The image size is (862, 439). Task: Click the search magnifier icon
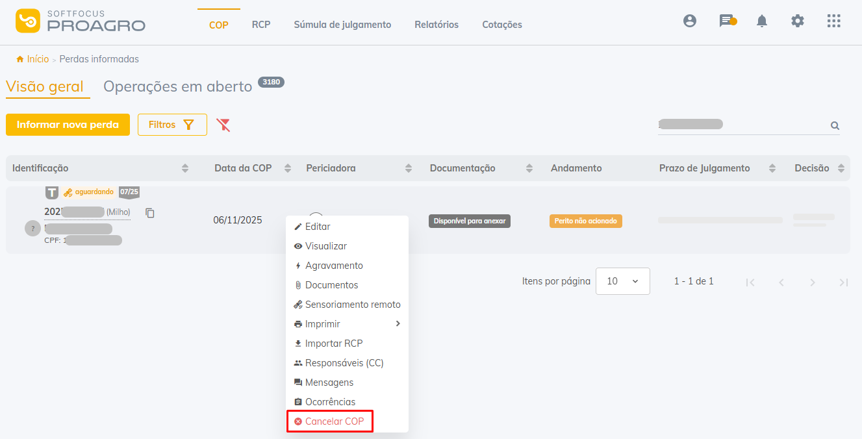point(835,126)
